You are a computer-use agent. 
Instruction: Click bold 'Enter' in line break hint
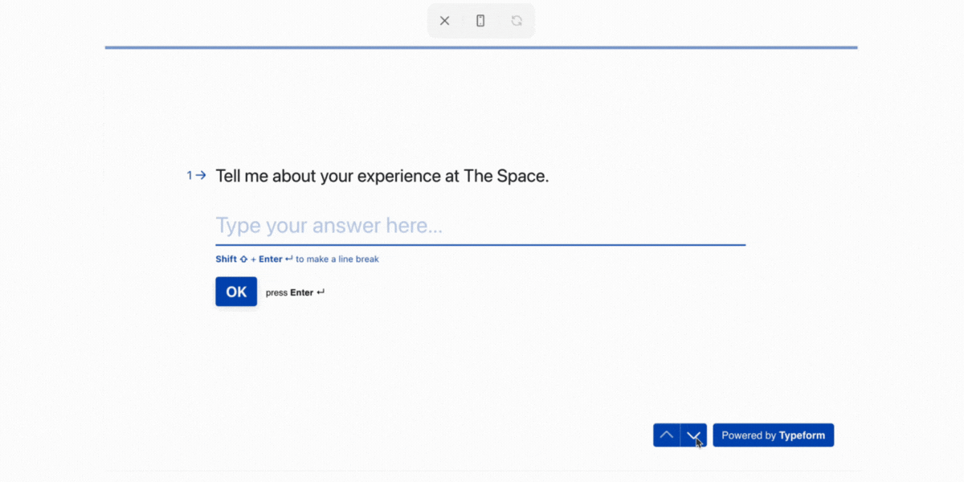pos(270,259)
